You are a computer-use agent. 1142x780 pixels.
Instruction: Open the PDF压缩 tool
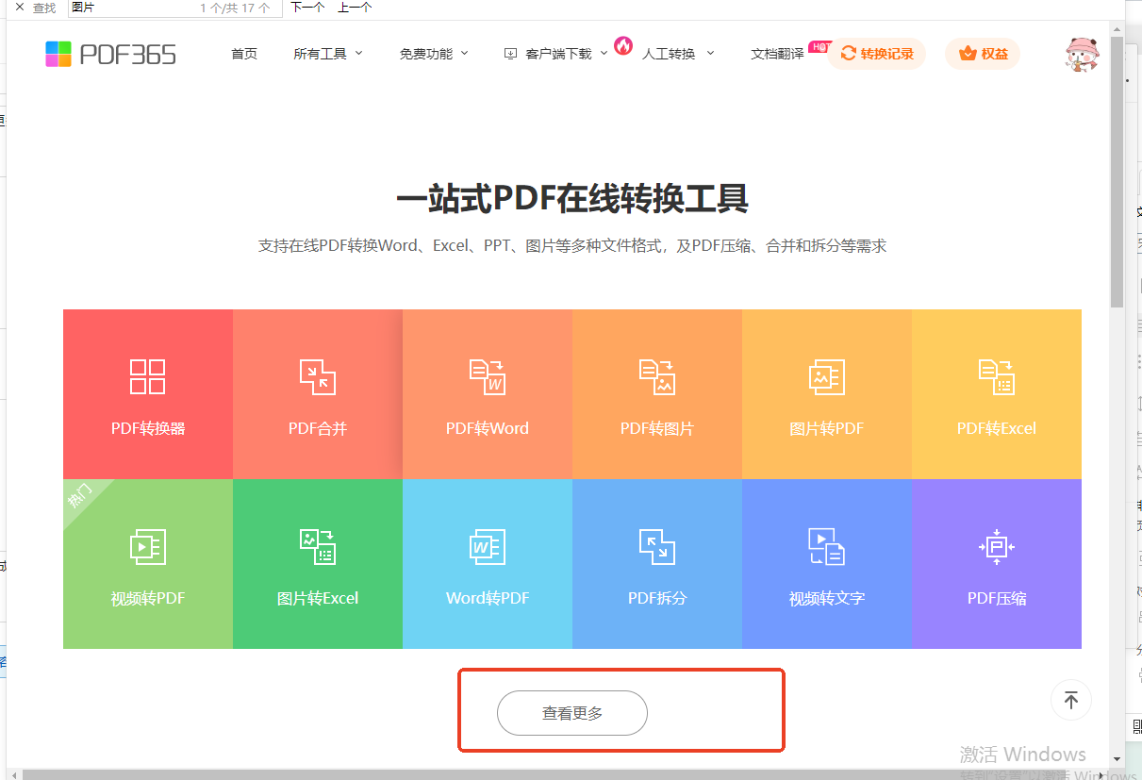click(x=997, y=564)
